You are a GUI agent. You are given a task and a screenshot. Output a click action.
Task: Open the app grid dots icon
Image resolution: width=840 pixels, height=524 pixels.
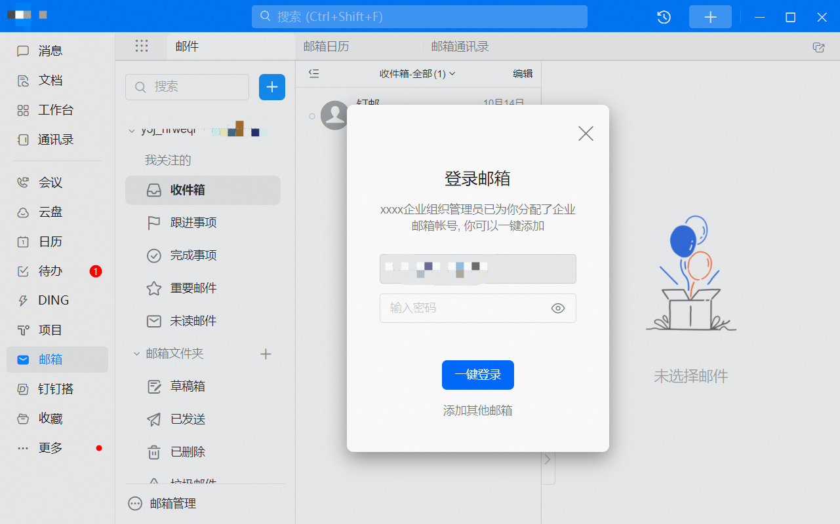[x=142, y=46]
